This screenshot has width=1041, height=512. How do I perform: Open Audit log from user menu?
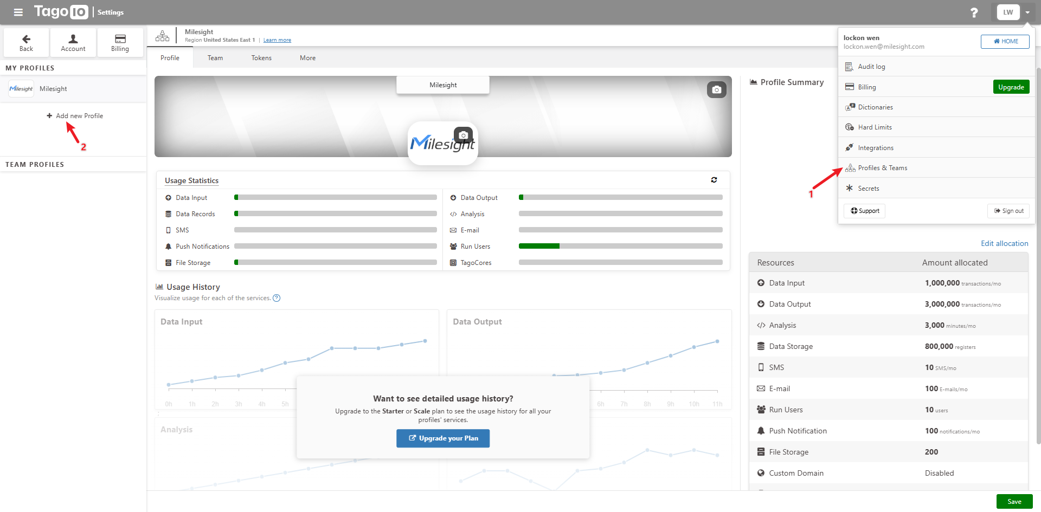click(936, 67)
